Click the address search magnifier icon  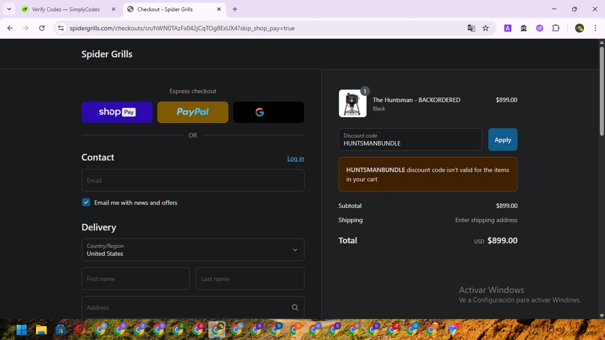pyautogui.click(x=295, y=307)
